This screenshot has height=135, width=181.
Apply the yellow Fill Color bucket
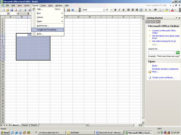coord(166,10)
